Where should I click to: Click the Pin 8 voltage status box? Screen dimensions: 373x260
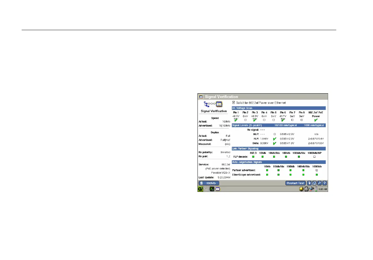click(x=302, y=120)
